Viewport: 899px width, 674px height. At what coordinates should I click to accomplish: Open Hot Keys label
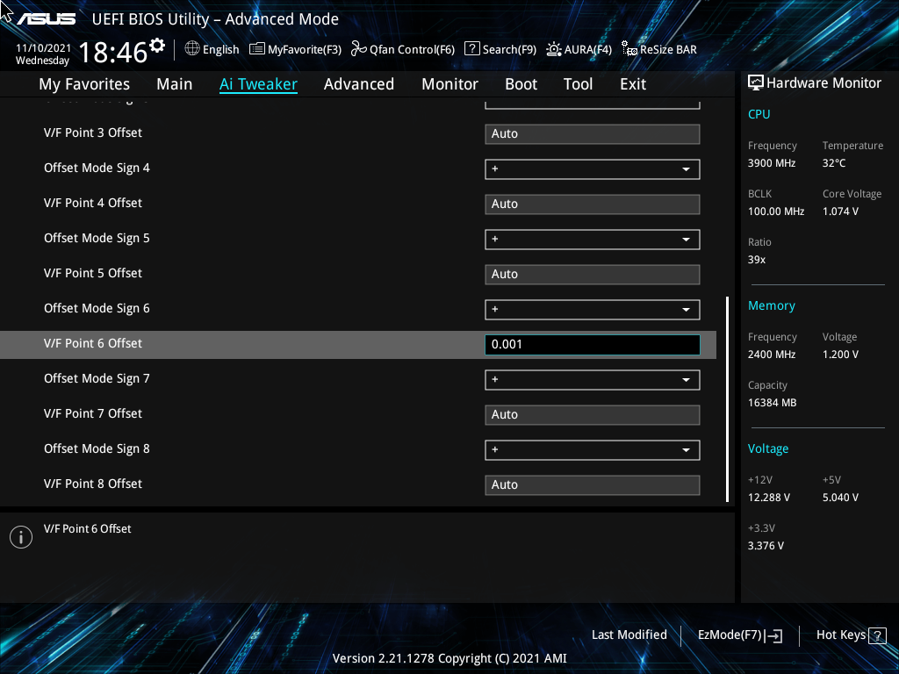click(x=840, y=635)
